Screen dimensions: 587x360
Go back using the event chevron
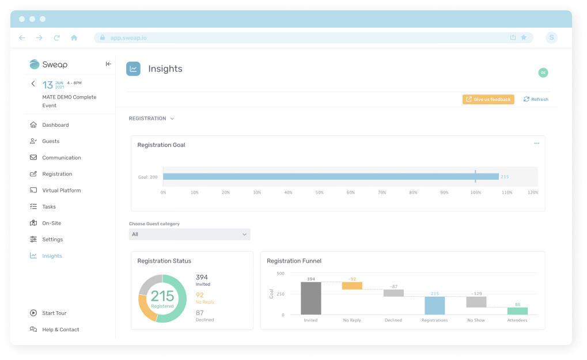pyautogui.click(x=33, y=84)
